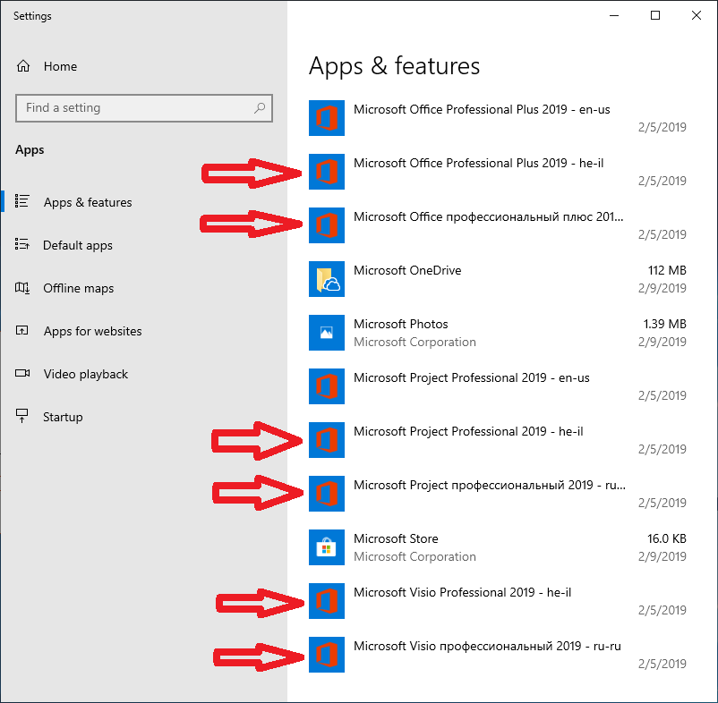Viewport: 718px width, 703px height.
Task: Click the Office Professional Plus 2019 en-us icon
Action: coord(327,118)
